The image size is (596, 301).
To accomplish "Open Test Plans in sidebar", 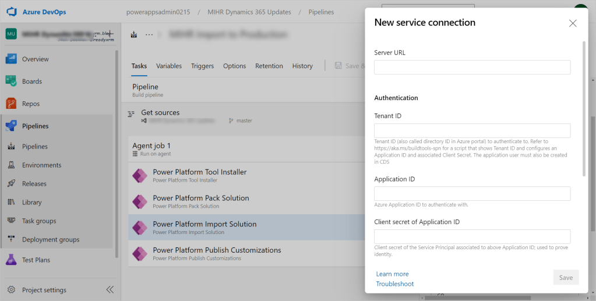I will click(x=36, y=260).
